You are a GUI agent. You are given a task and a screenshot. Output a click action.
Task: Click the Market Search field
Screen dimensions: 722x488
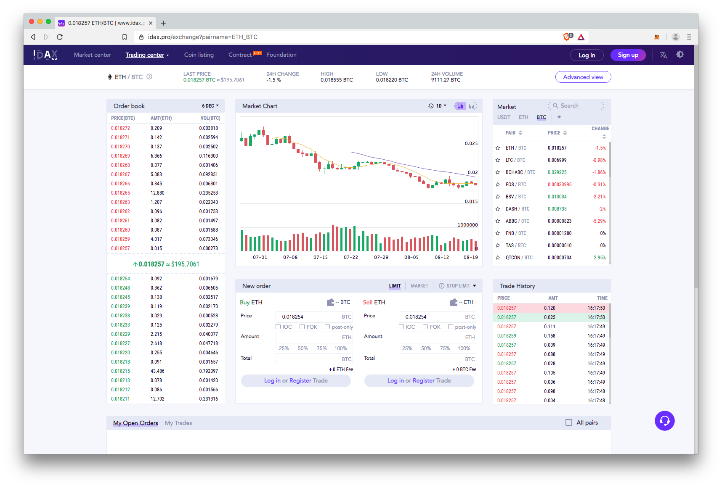[x=576, y=106]
